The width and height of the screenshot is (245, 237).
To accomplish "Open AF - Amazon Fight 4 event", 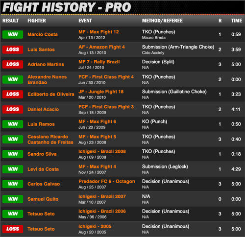I will click(x=101, y=47).
